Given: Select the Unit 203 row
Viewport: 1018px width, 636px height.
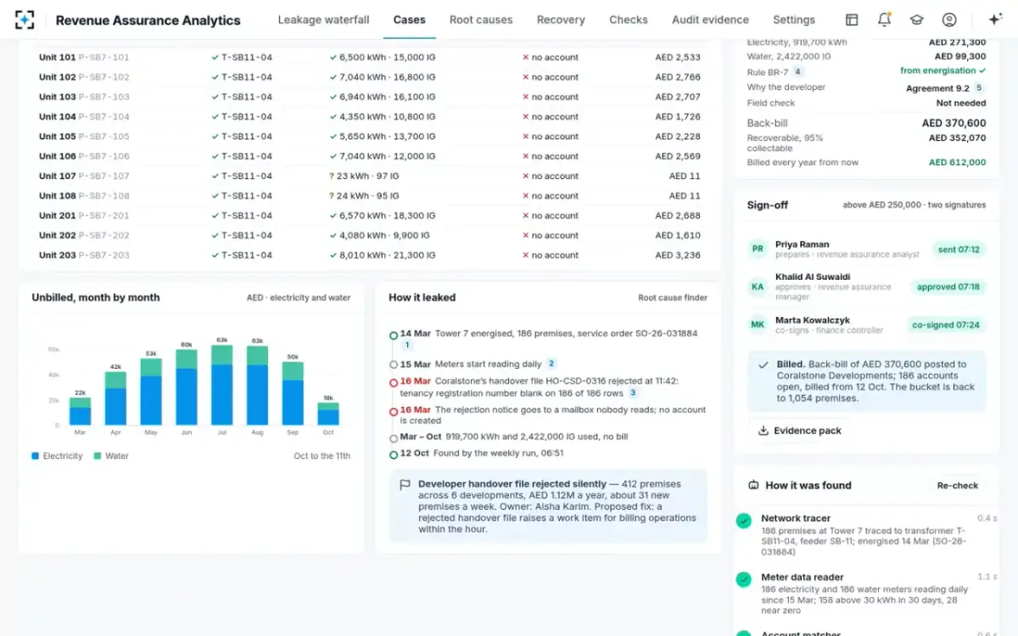Looking at the screenshot, I should (370, 255).
